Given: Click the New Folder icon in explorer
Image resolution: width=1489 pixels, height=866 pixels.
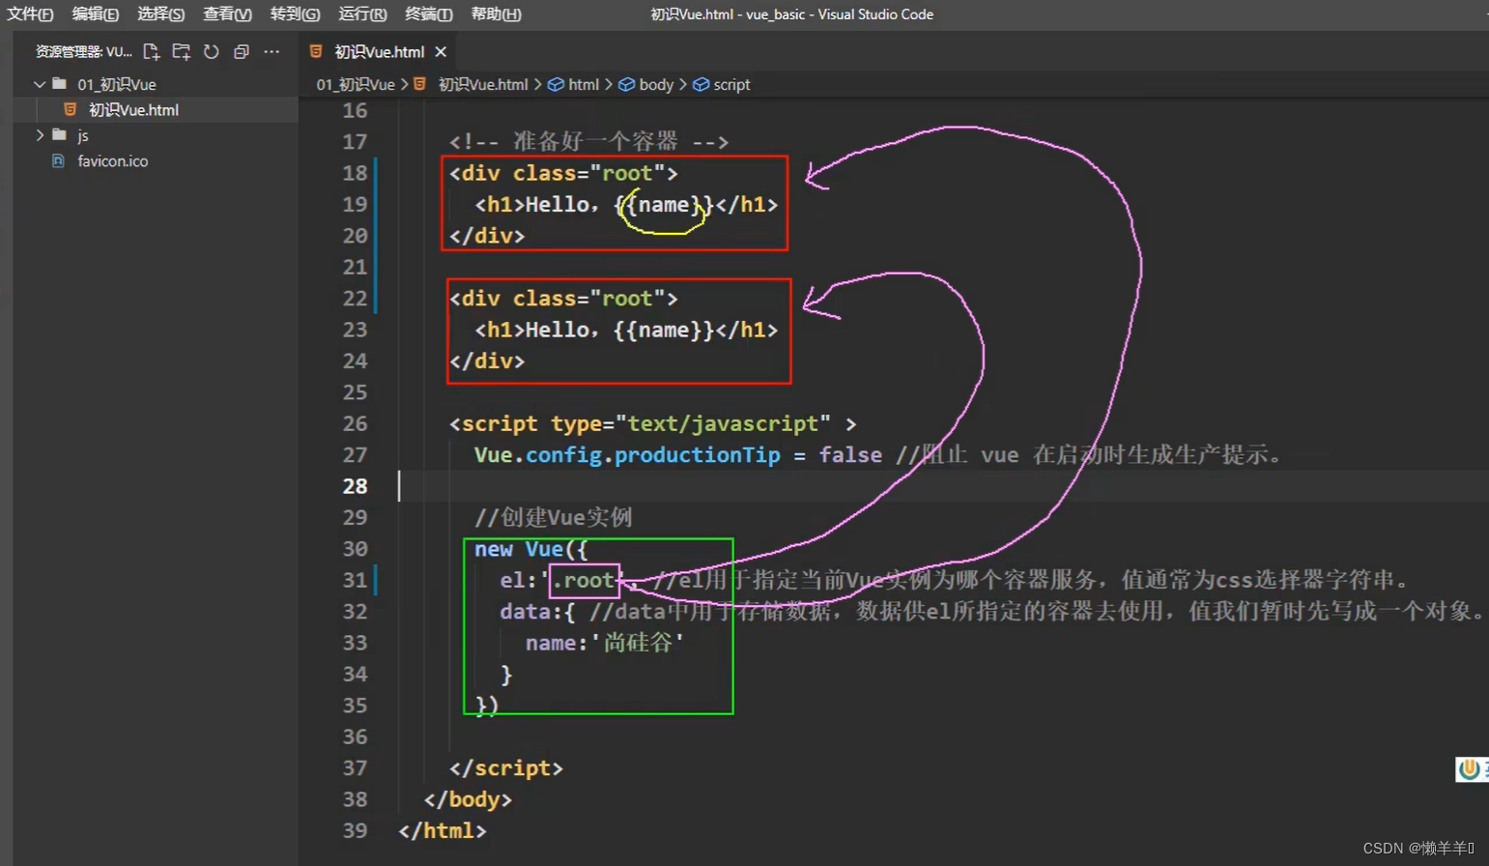Looking at the screenshot, I should pyautogui.click(x=181, y=51).
